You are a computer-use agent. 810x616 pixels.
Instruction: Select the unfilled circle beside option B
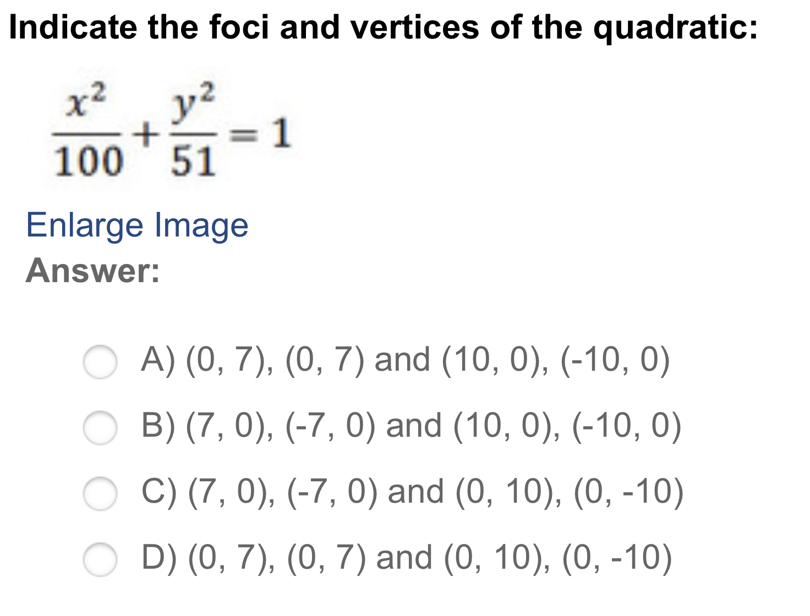pos(101,427)
